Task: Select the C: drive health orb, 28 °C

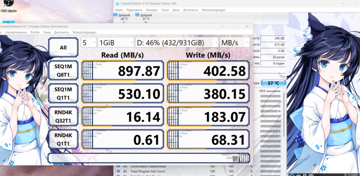Action: (116, 15)
